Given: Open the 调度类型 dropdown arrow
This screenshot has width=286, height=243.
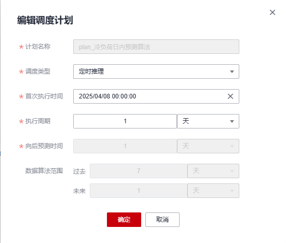Looking at the screenshot, I should click(232, 72).
